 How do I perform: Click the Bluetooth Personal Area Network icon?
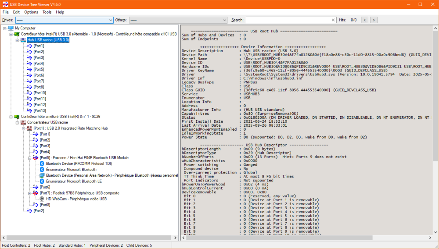click(42, 175)
